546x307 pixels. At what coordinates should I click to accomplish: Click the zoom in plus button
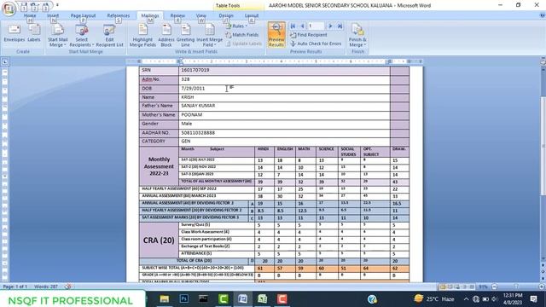click(542, 287)
